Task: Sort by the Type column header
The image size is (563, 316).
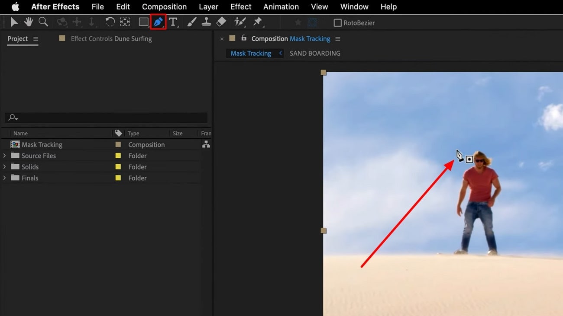Action: 133,133
